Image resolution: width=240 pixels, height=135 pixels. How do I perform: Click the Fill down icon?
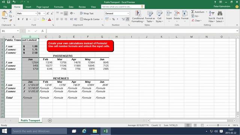tap(193, 16)
